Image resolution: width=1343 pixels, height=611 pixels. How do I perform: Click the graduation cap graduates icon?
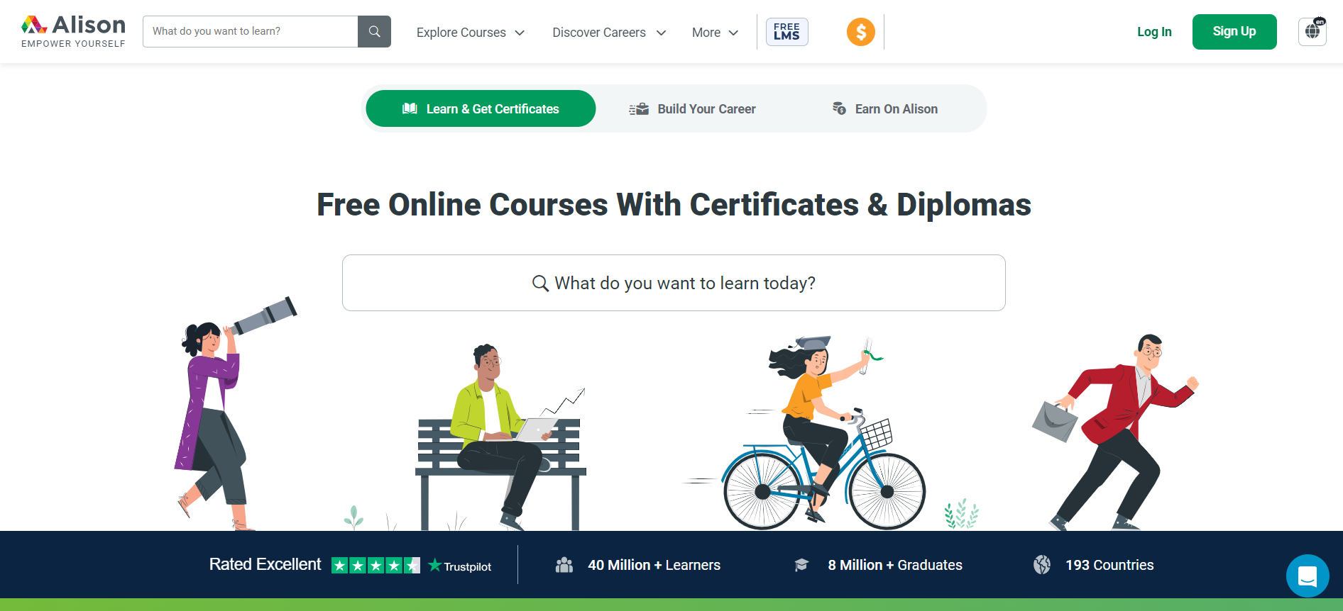pyautogui.click(x=801, y=565)
